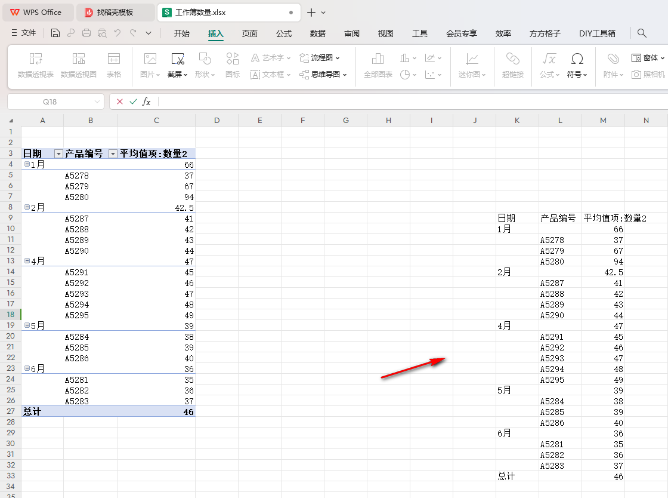Open the 文件 file menu

click(x=24, y=33)
